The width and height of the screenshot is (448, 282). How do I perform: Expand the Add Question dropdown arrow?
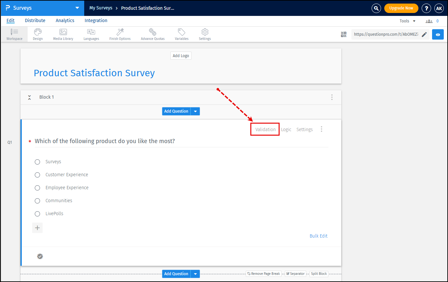coord(195,111)
